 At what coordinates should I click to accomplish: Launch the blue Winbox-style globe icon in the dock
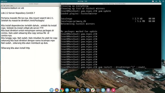[x=88, y=90]
